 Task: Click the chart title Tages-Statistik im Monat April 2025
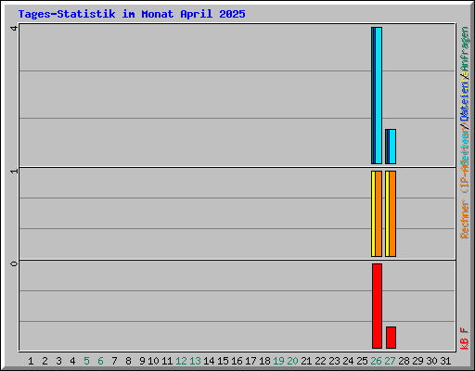[132, 14]
